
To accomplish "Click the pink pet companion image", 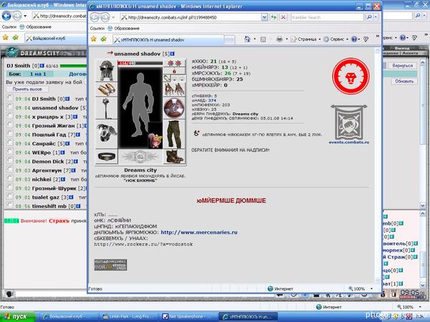I will [x=156, y=140].
